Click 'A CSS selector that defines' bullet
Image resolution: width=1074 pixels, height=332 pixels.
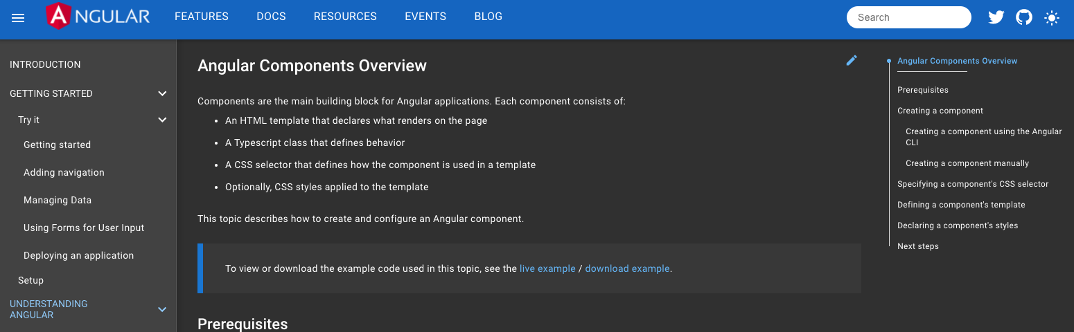click(380, 165)
